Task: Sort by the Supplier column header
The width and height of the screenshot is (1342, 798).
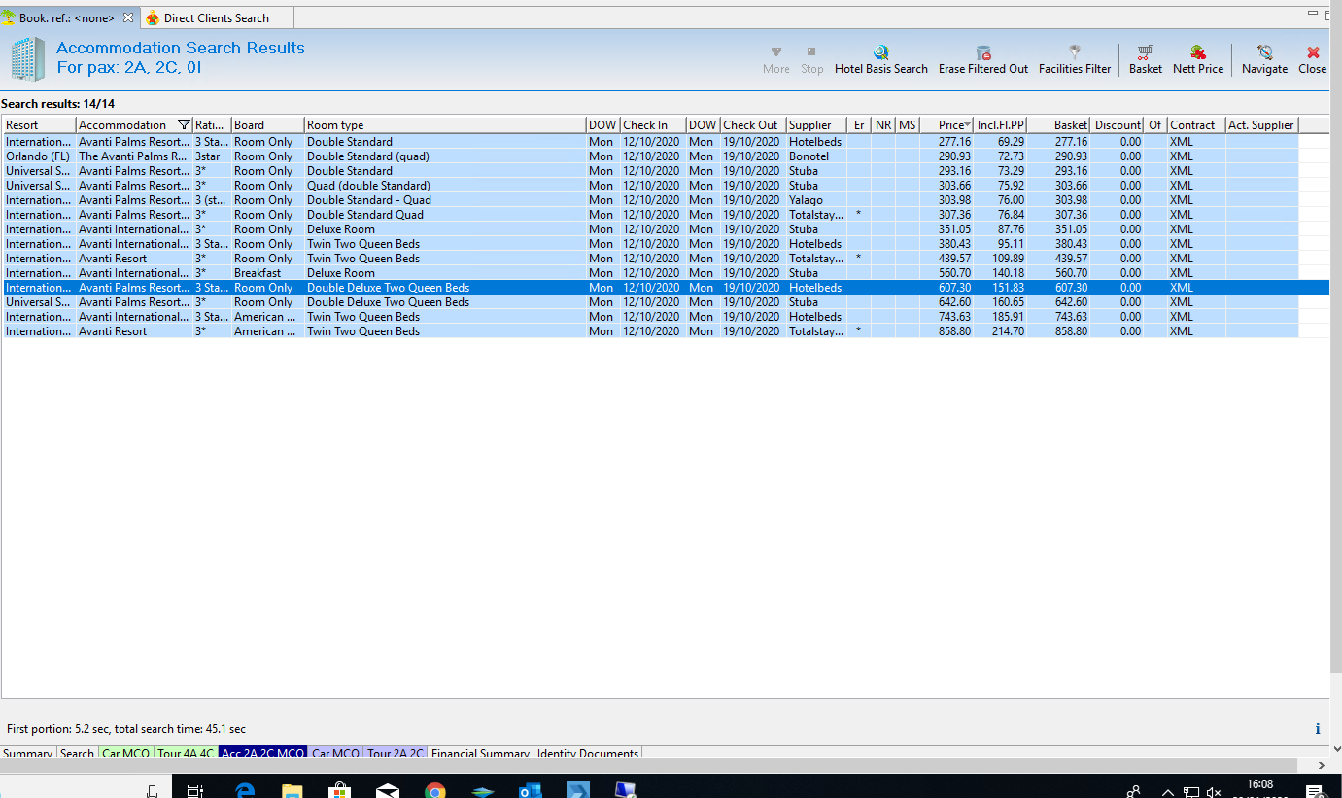Action: [815, 125]
